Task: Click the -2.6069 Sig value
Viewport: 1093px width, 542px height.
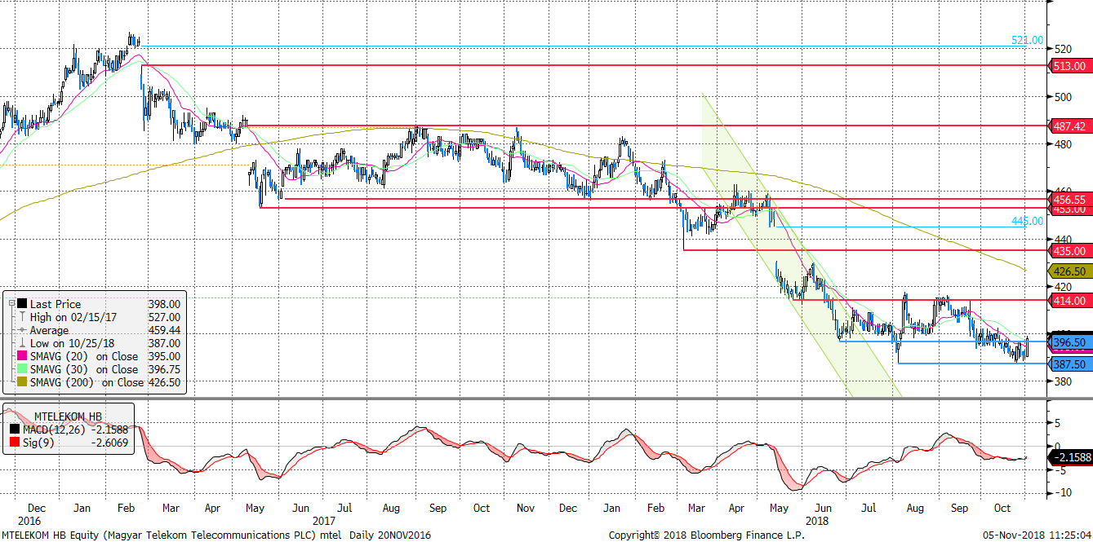Action: click(x=109, y=441)
